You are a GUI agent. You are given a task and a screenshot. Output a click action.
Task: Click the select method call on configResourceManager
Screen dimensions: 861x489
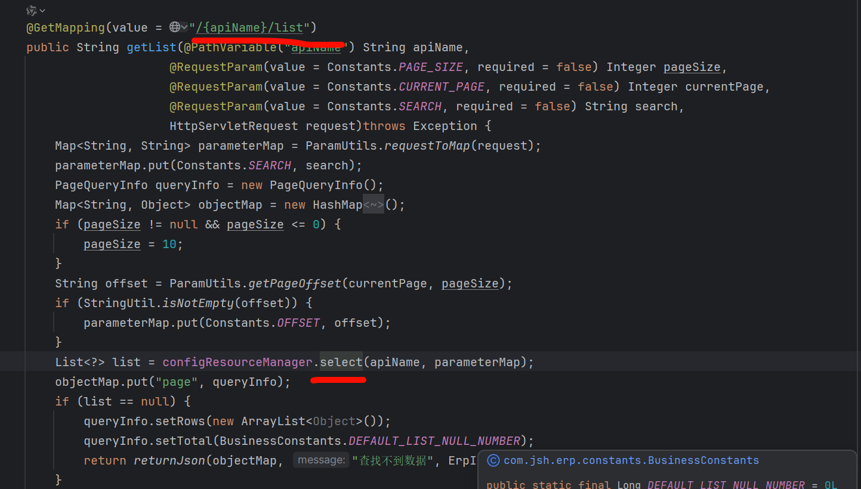[x=341, y=362]
